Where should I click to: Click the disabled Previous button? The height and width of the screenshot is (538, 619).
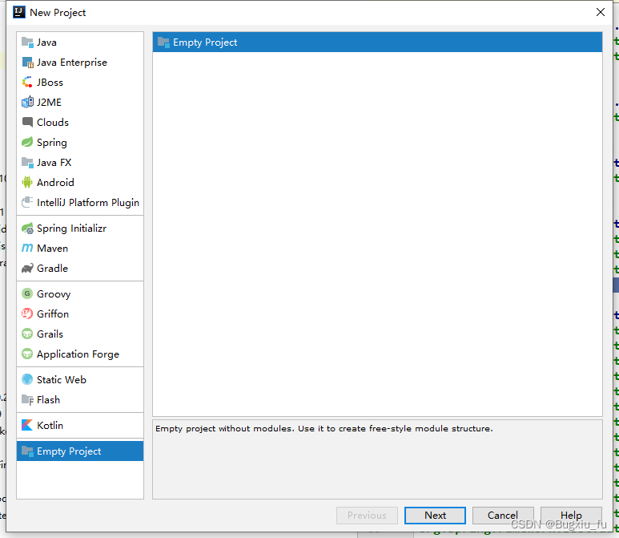367,516
